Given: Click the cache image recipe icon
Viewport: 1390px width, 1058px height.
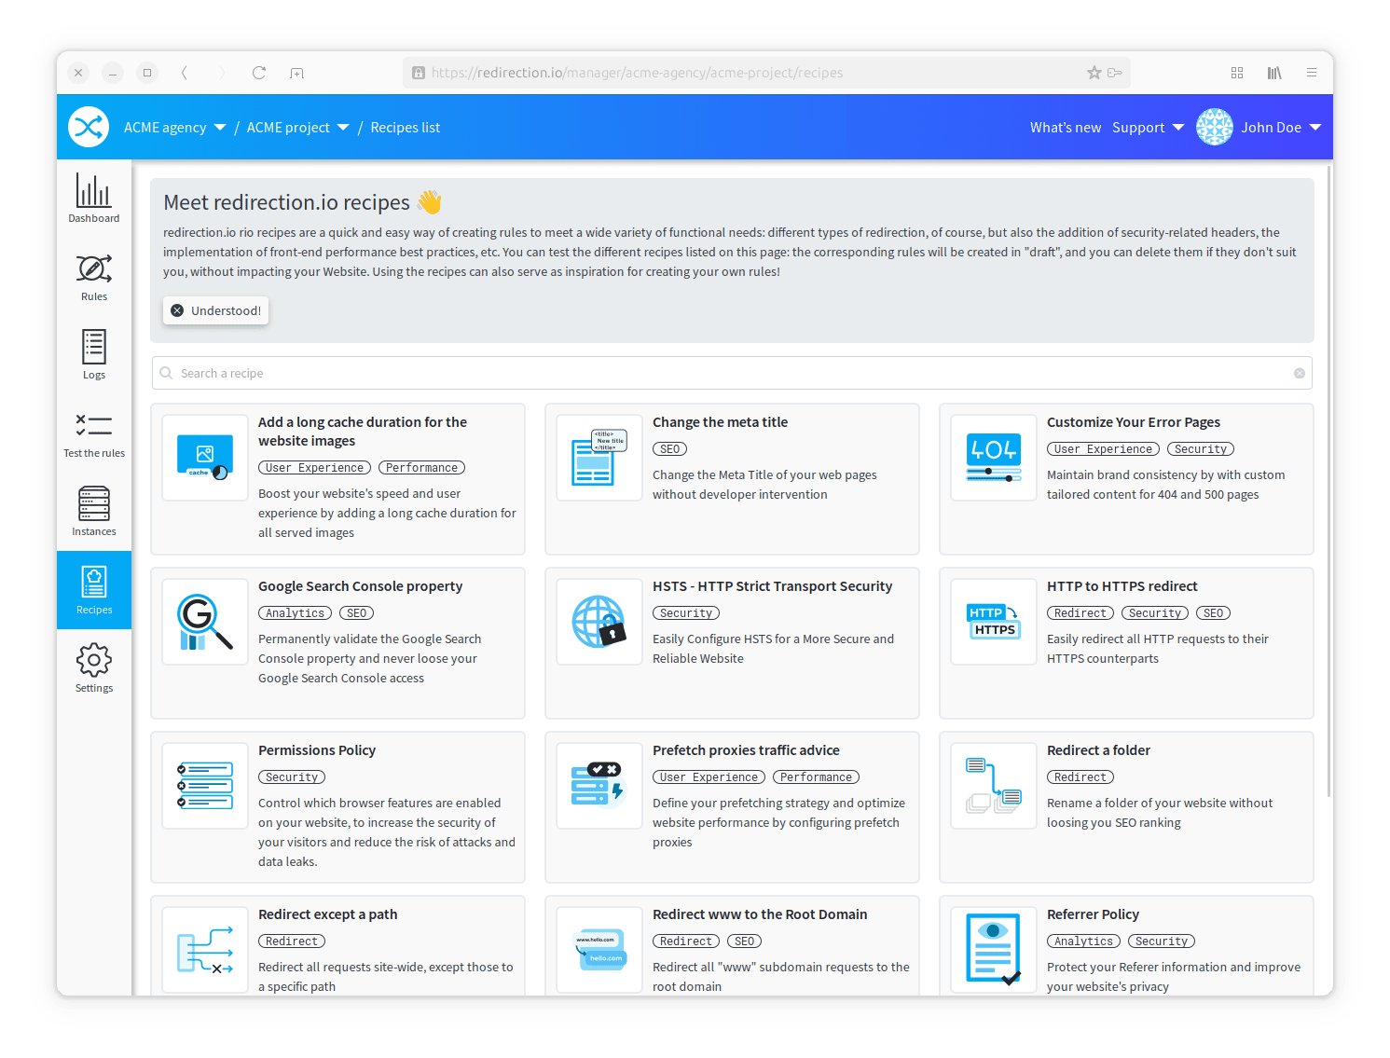Looking at the screenshot, I should coord(205,458).
